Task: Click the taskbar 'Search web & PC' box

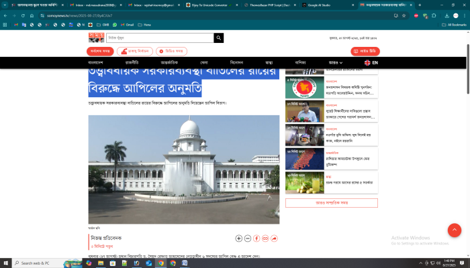Action: (48, 263)
